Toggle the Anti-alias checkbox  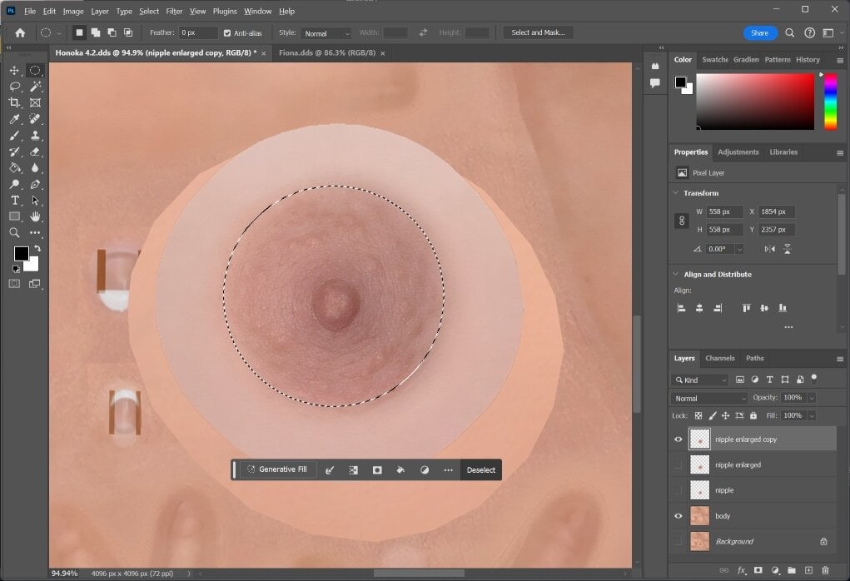[x=227, y=33]
